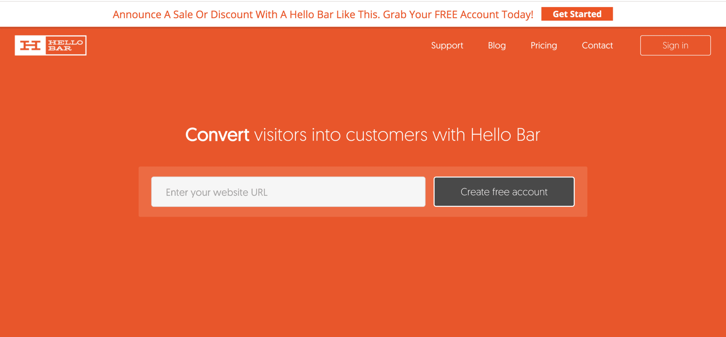This screenshot has height=337, width=726.
Task: View the Pricing page
Action: [x=543, y=45]
